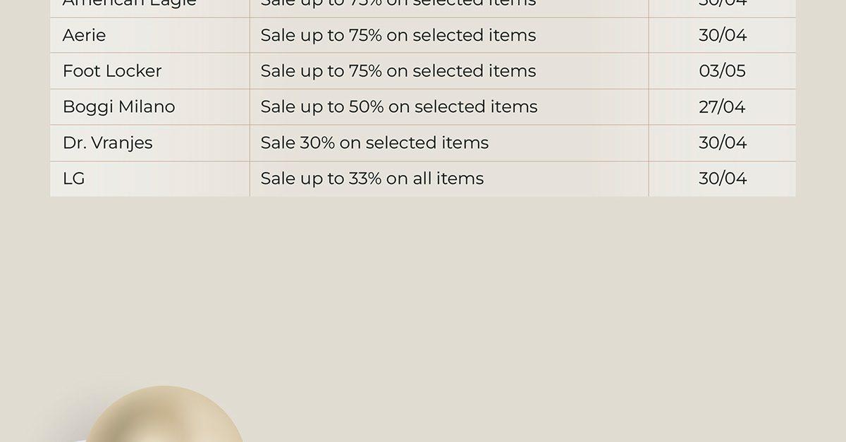This screenshot has width=846, height=442.
Task: Click the 30/04 date in Aerie row
Action: (723, 35)
